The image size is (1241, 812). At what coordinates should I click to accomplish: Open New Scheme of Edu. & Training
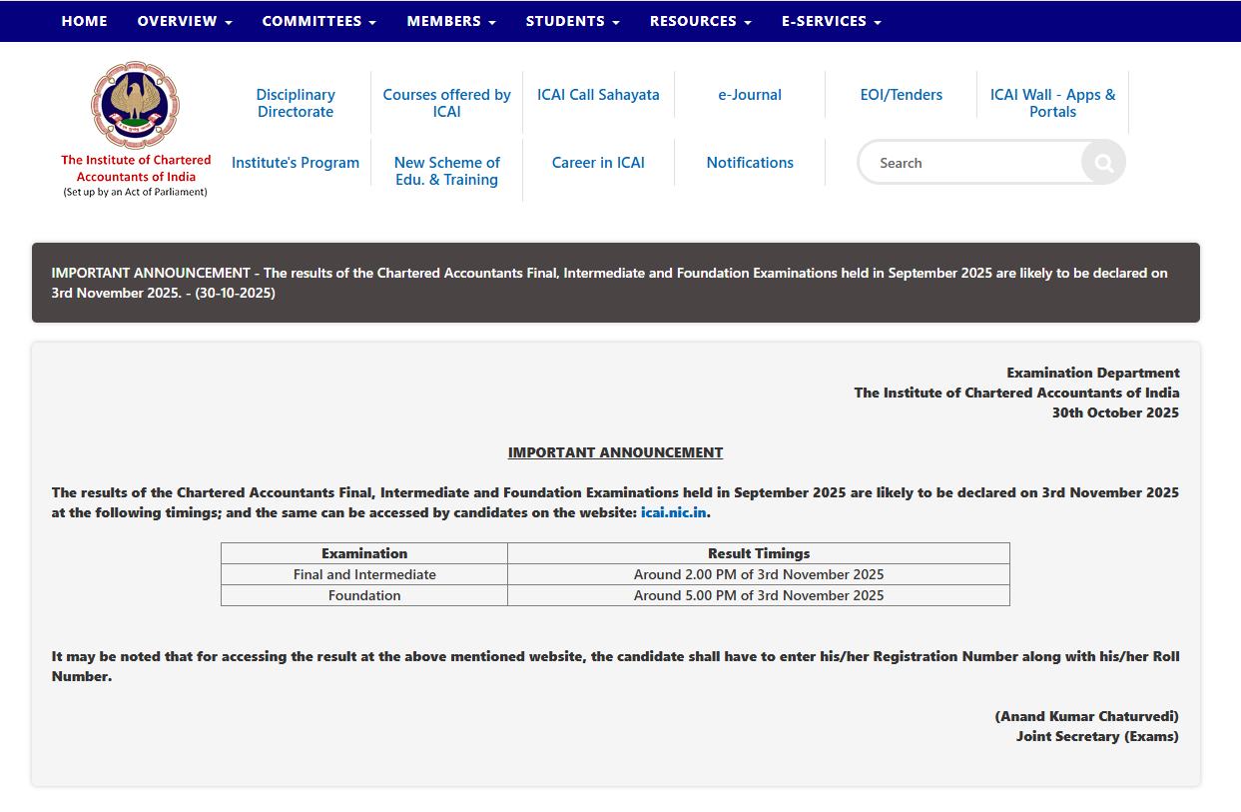pos(446,171)
